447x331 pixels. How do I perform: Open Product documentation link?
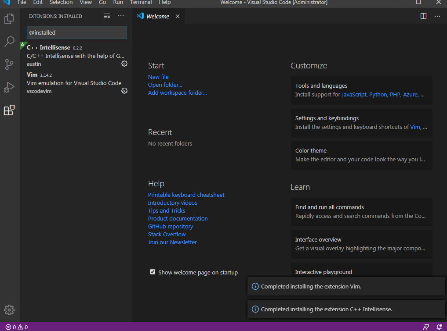coord(178,219)
